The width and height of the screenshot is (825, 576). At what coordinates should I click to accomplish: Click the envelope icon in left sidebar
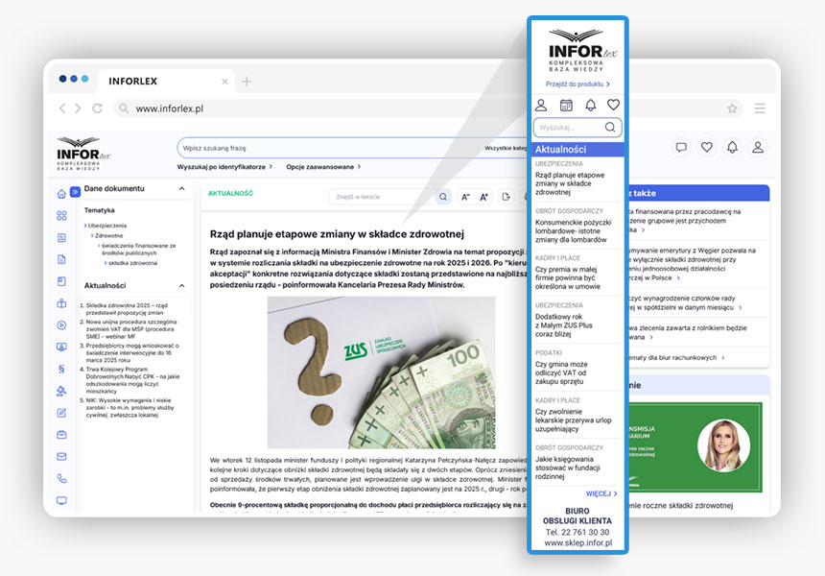coord(61,456)
